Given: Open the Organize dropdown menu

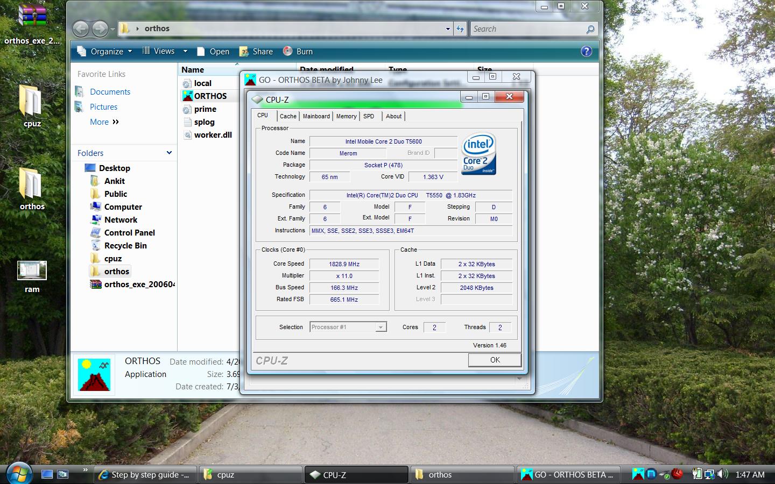Looking at the screenshot, I should pos(104,51).
